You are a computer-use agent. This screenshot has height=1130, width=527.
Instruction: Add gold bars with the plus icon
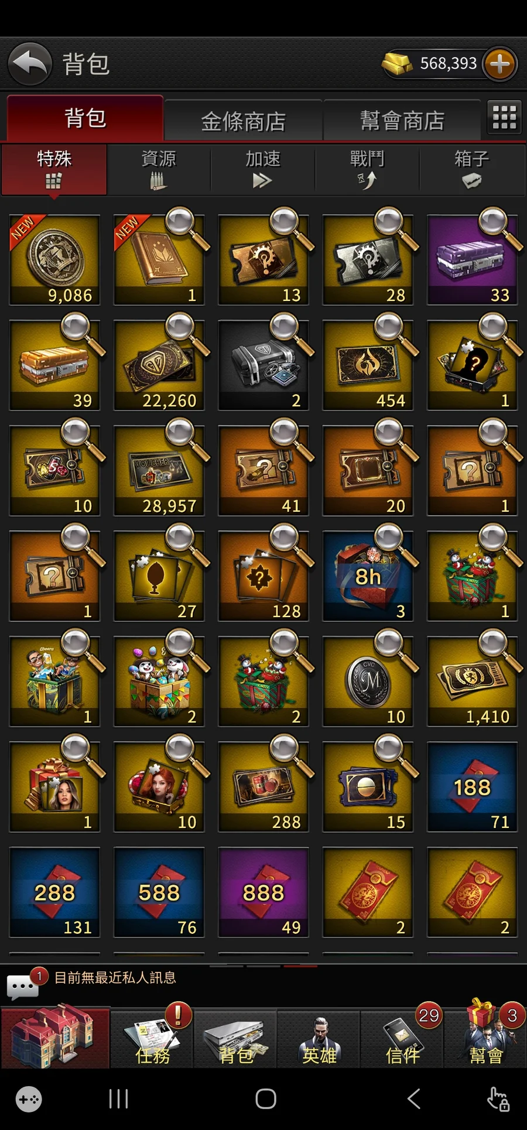tap(499, 63)
